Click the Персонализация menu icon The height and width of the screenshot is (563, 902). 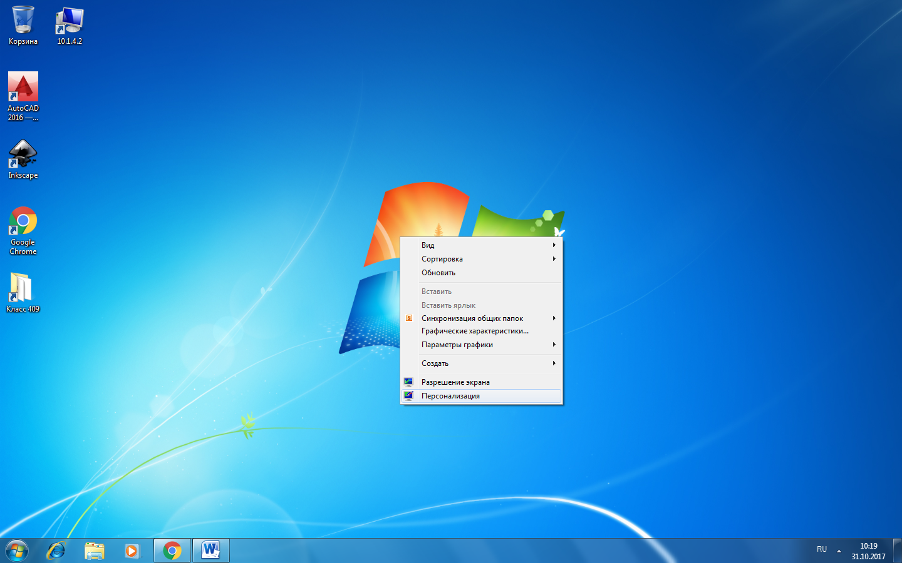(408, 396)
